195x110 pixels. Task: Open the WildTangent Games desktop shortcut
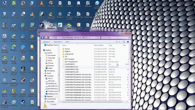32,27
